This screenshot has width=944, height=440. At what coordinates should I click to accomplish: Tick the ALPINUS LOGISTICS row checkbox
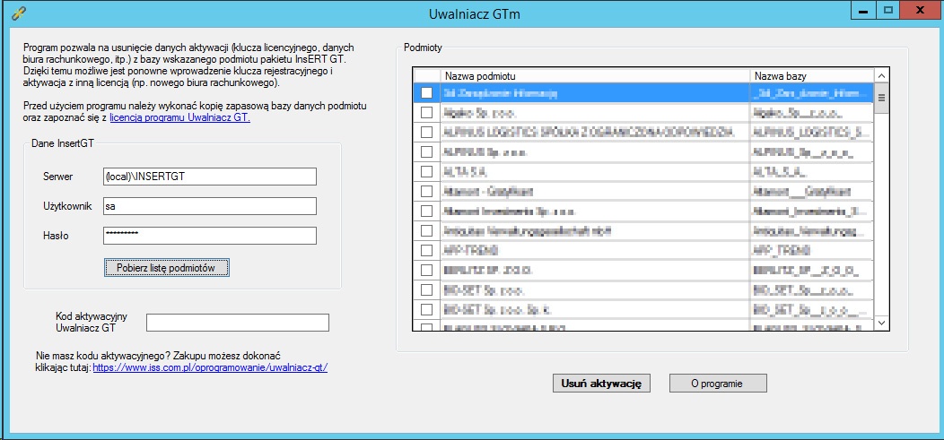pos(426,133)
